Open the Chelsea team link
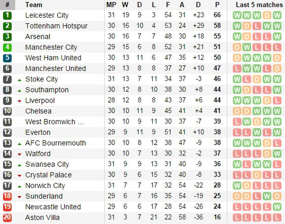The width and height of the screenshot is (285, 224). click(38, 111)
